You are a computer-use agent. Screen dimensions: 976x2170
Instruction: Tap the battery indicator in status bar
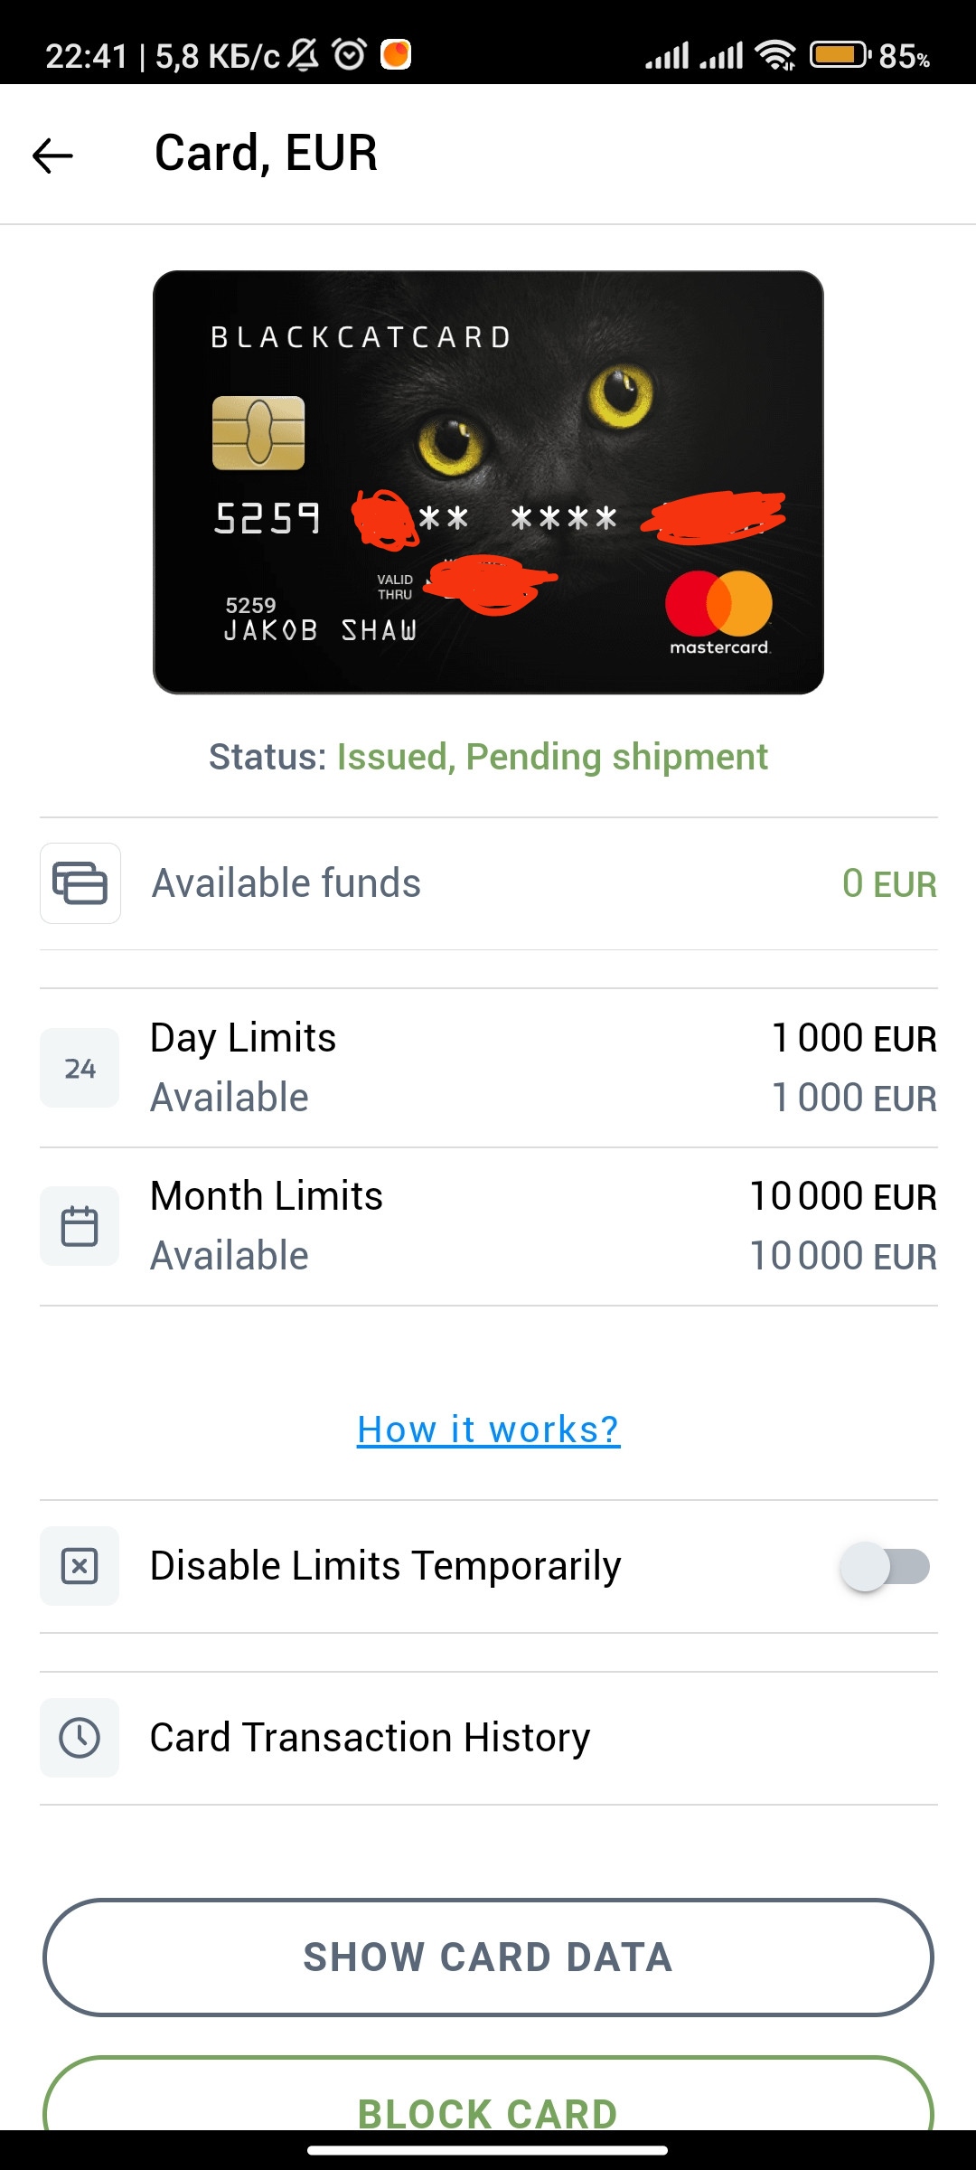point(838,55)
